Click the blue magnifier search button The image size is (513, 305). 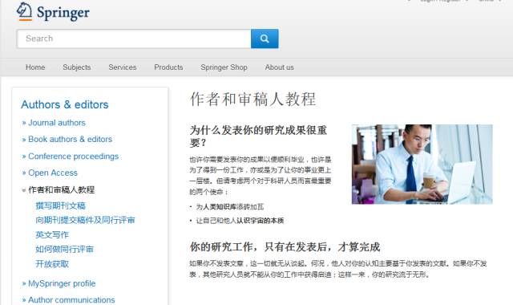265,39
